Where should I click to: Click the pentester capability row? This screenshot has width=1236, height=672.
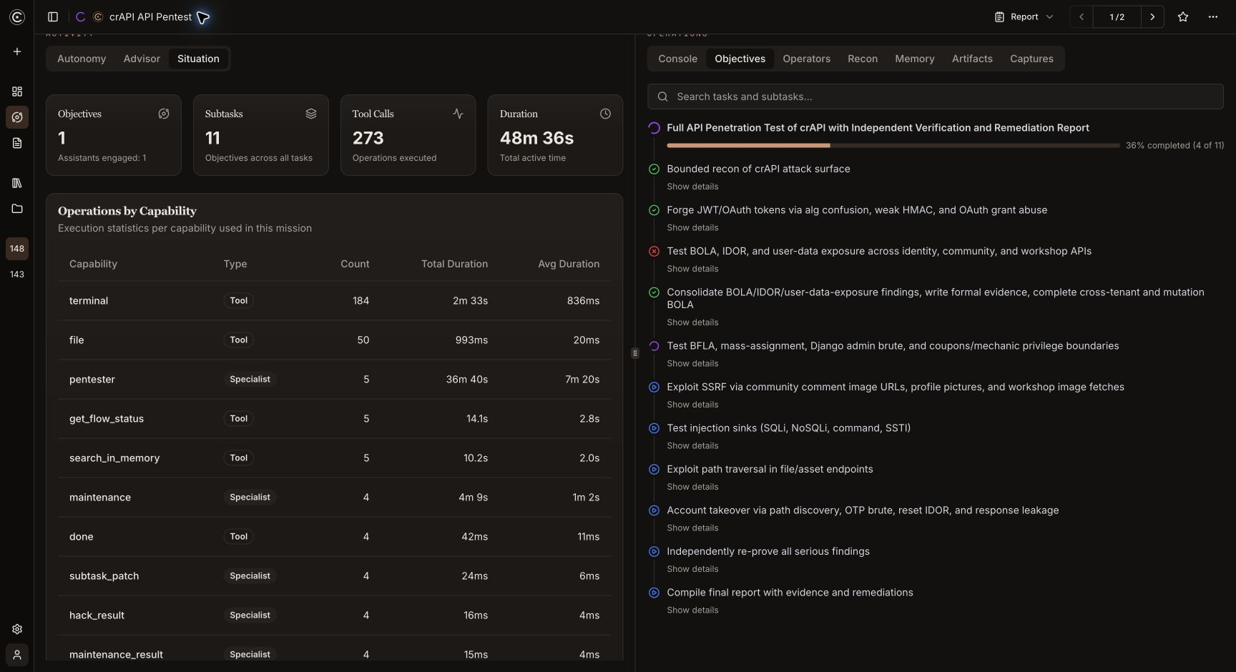click(334, 380)
